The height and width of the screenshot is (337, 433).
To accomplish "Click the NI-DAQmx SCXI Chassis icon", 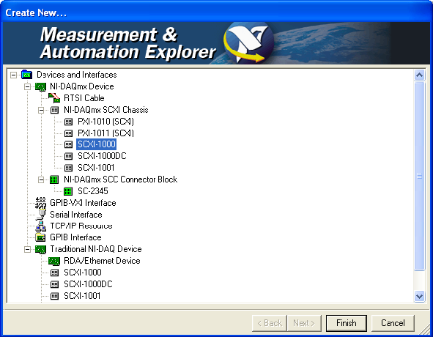I will tap(54, 110).
